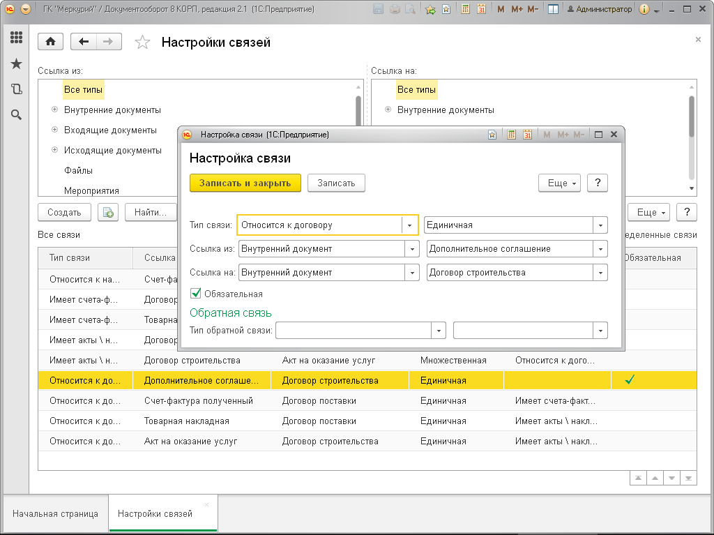This screenshot has width=714, height=535.
Task: Open Договор строительства dropdown arrow
Action: [600, 273]
